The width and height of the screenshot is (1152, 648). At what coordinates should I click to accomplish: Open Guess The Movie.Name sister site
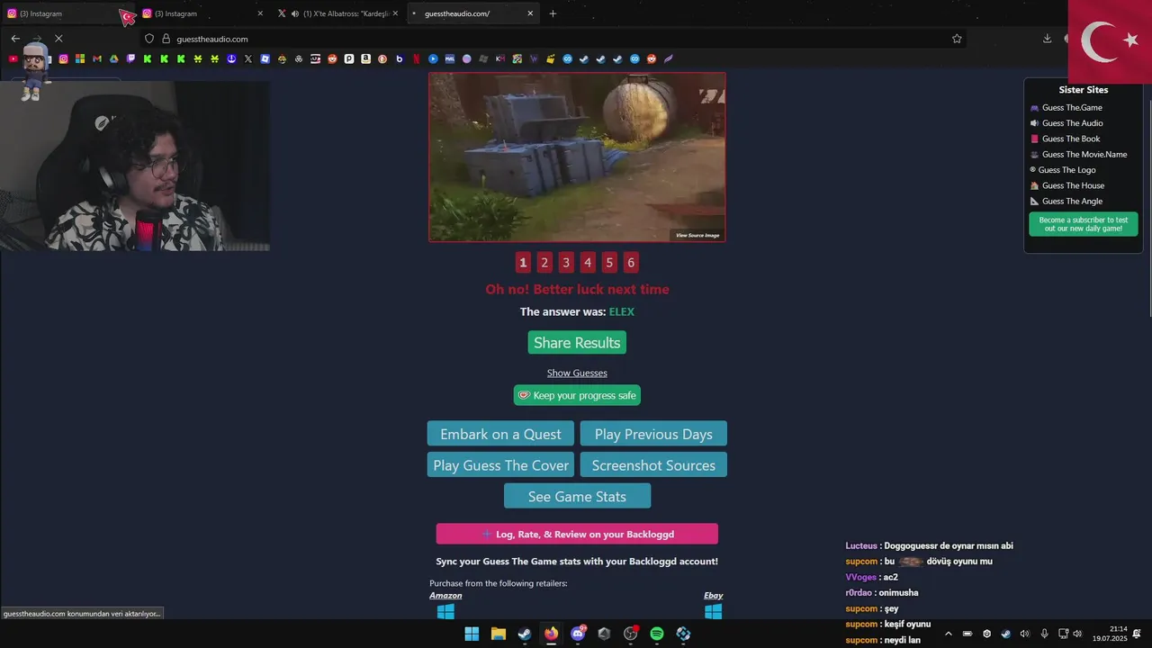click(1084, 155)
